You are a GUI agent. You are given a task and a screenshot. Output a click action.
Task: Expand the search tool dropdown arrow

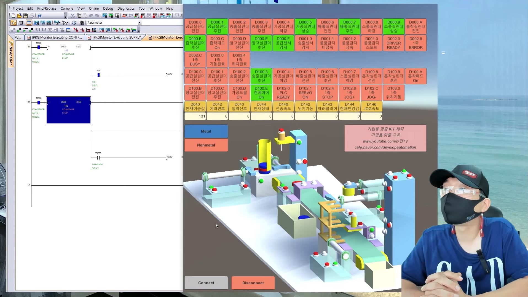68,23
